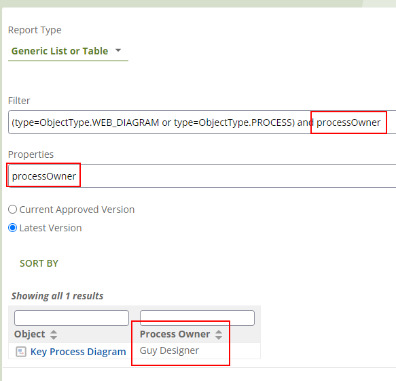
Task: Click Generic List or Table selection
Action: tap(60, 51)
